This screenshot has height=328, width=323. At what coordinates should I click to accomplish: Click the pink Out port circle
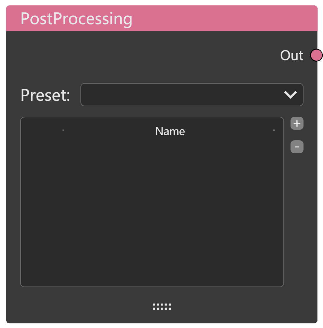coord(316,55)
